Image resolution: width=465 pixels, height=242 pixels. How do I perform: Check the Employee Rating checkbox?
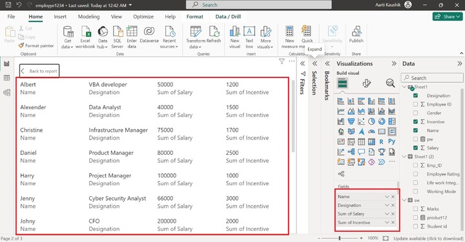(415, 174)
